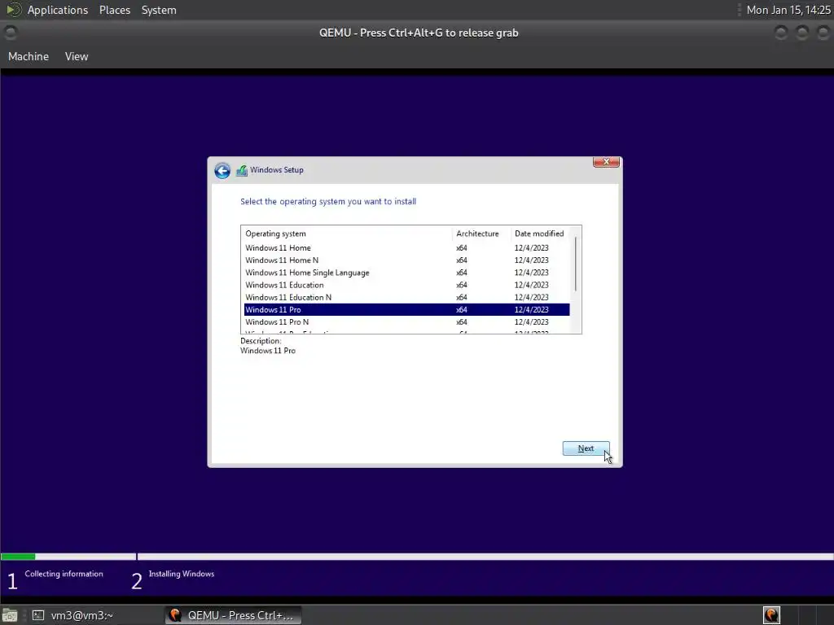The width and height of the screenshot is (834, 625).
Task: Open the QEMU View menu
Action: pyautogui.click(x=77, y=56)
